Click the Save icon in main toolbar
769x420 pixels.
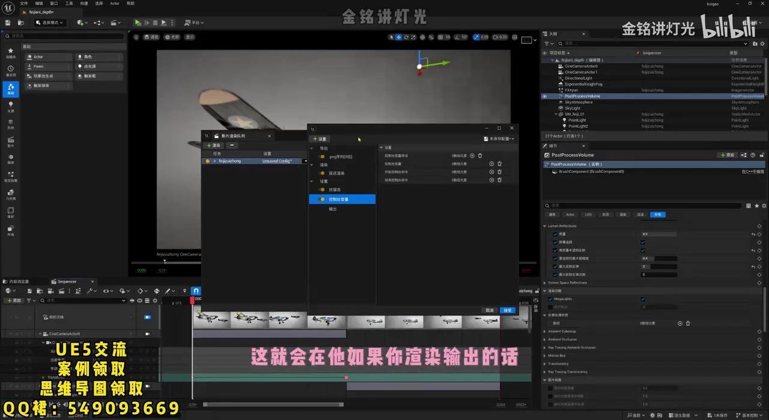(8, 23)
